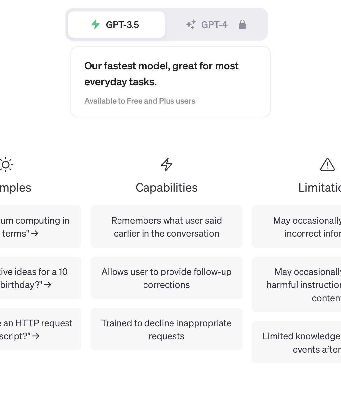Click Trained to decline inappropriate requests card
Screen dimensions: 341x395
click(167, 329)
